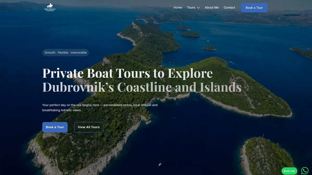Click the View All Tours button

89,127
